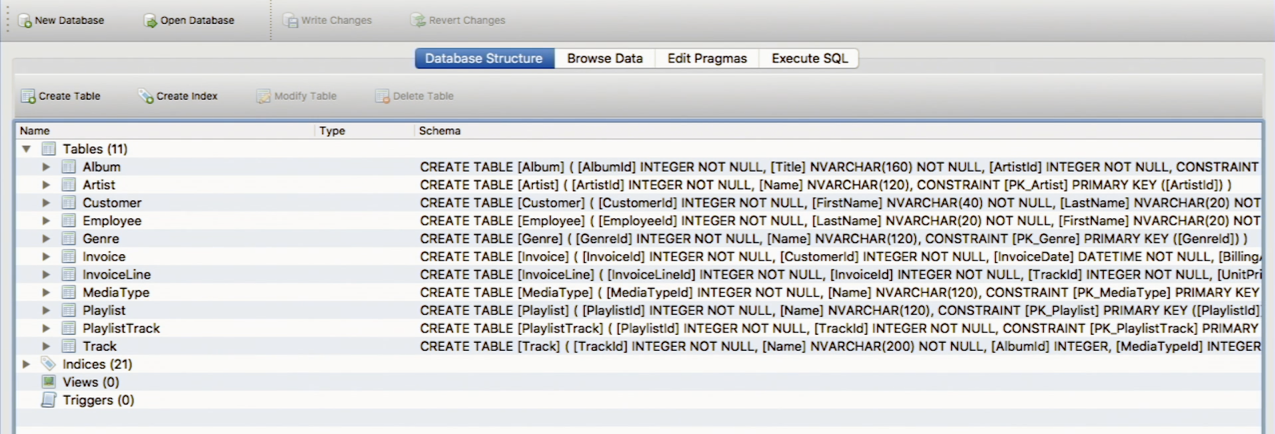Switch to the Browse Data tab
Image resolution: width=1275 pixels, height=434 pixels.
(604, 58)
